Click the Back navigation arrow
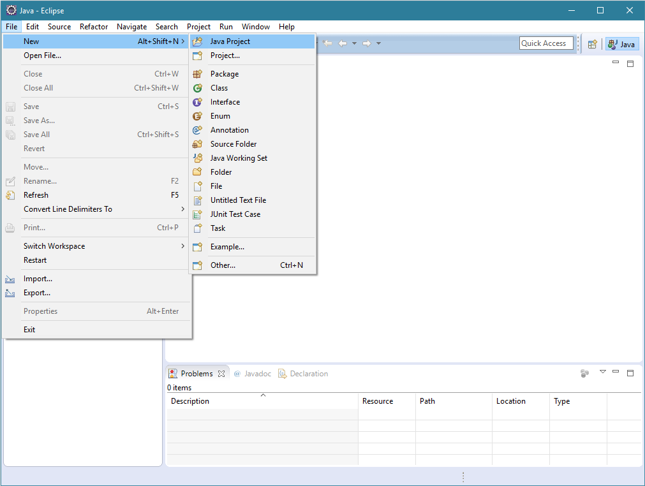Image resolution: width=645 pixels, height=486 pixels. [x=342, y=43]
